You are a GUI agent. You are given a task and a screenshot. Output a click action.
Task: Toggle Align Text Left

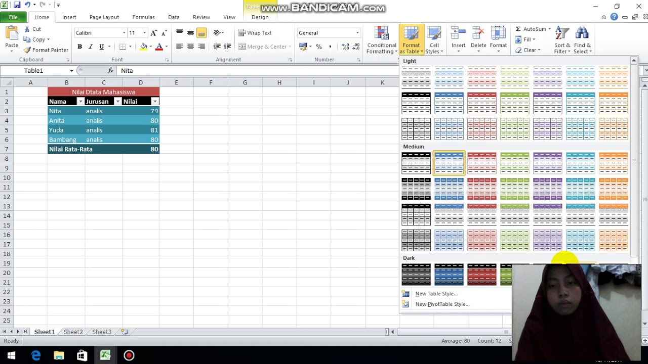coord(179,47)
